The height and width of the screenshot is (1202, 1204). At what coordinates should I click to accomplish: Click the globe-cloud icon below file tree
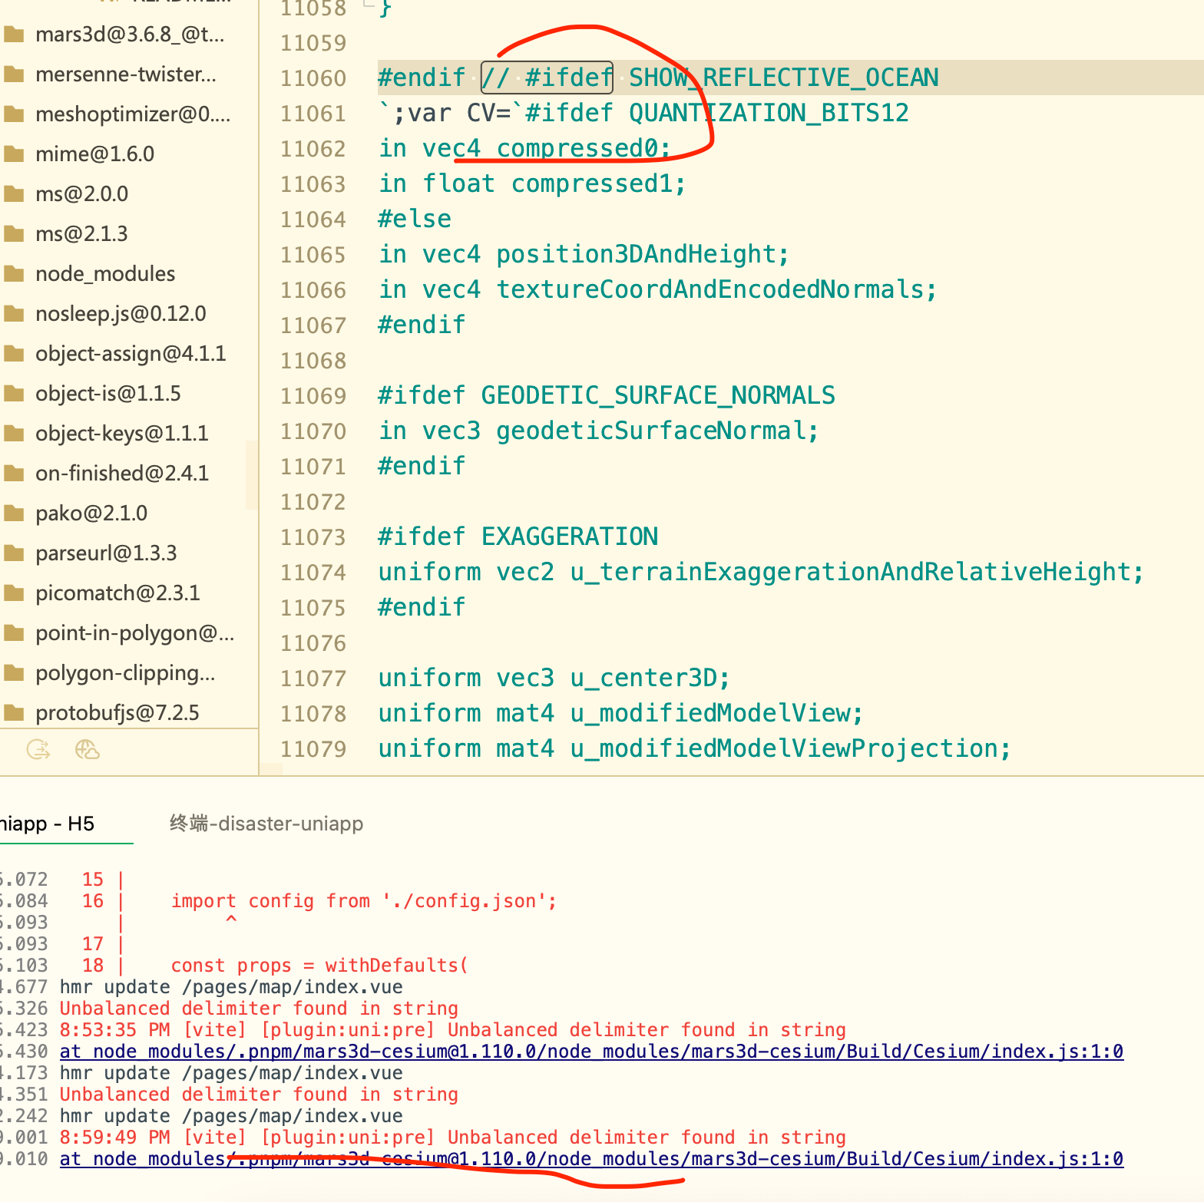click(88, 749)
